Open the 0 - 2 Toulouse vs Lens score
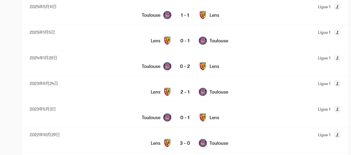351x155 pixels. click(x=185, y=66)
